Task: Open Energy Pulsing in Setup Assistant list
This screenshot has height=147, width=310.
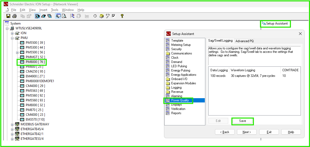Action: pyautogui.click(x=181, y=70)
